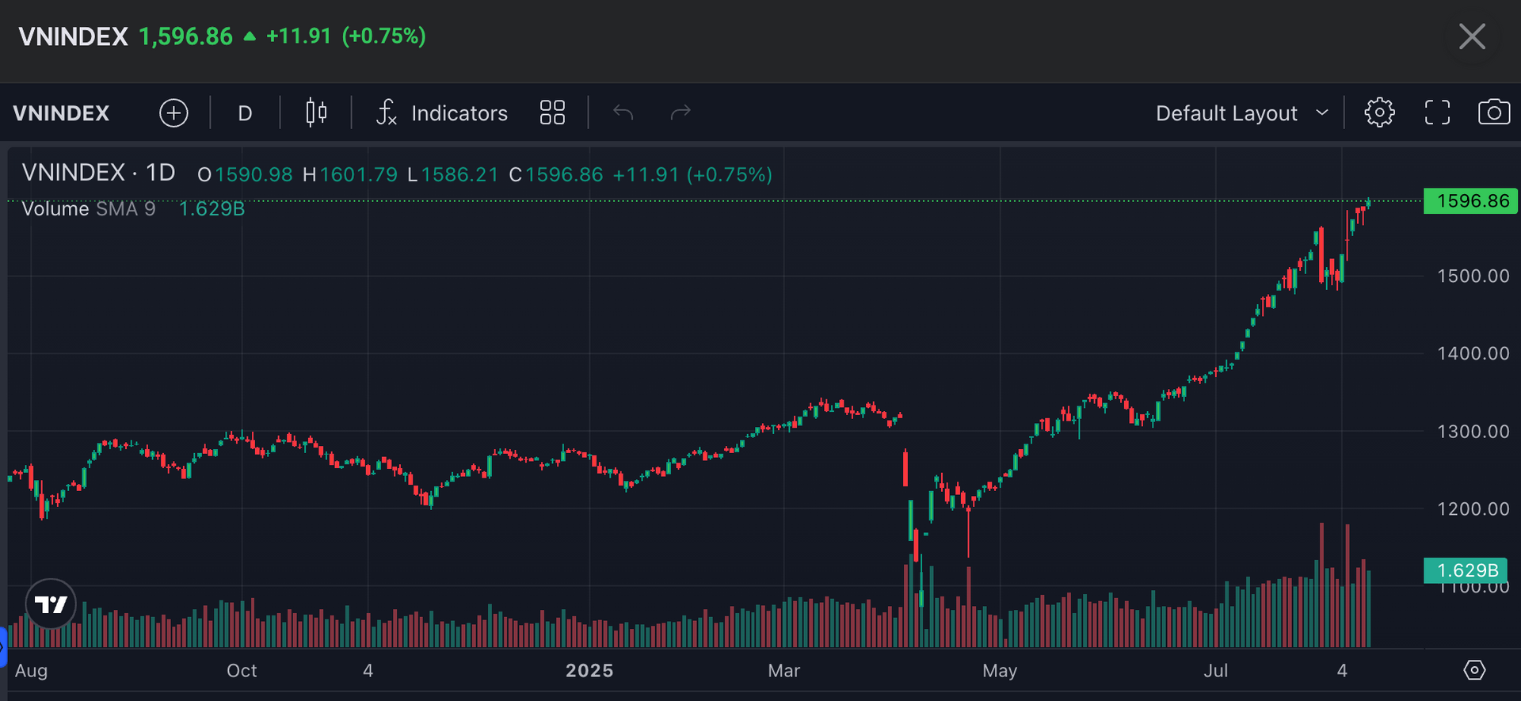This screenshot has height=701, width=1521.
Task: Expand the Default Layout dropdown
Action: 1241,113
